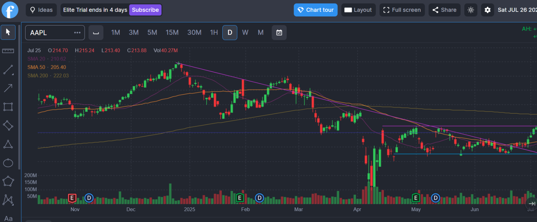Select the Triangle drawing tool
The image size is (537, 222).
point(8,144)
